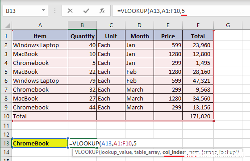
Task: Click the quantity cell showing 79
Action: pos(82,80)
